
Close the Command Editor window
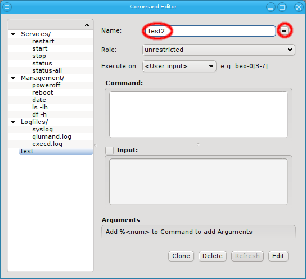tap(299, 7)
